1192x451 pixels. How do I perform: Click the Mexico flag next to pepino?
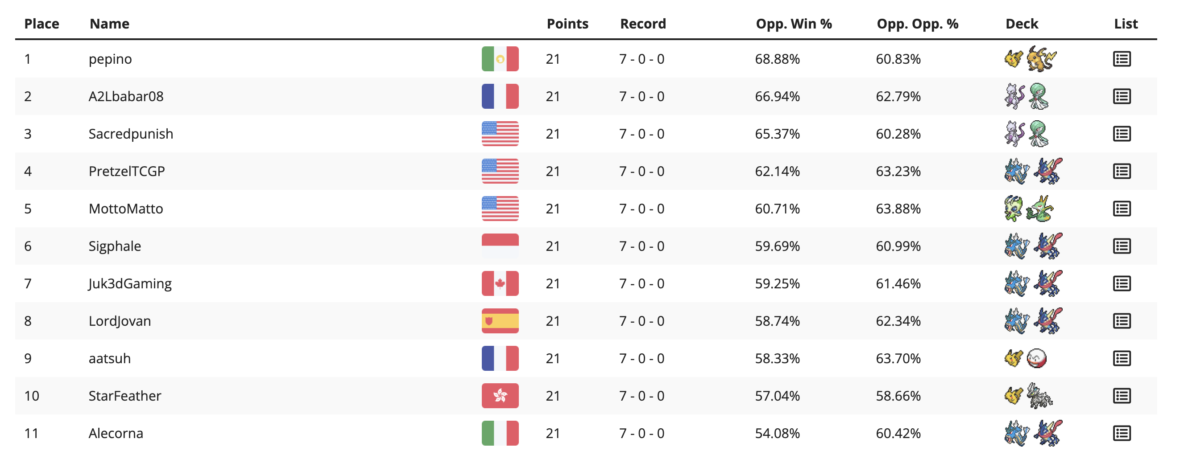500,59
